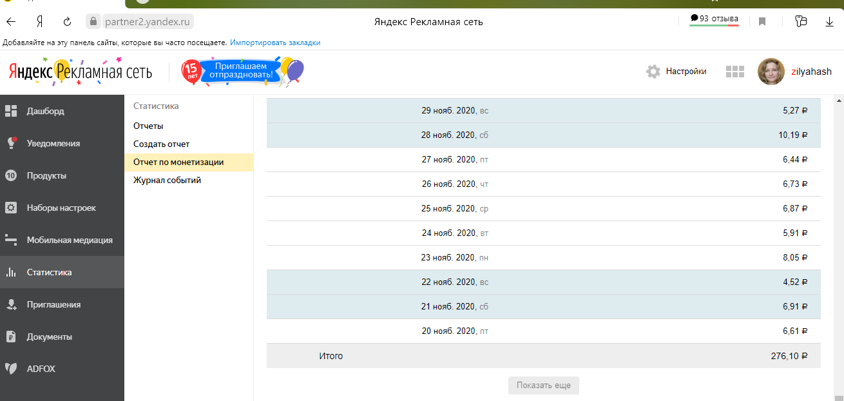844x401 pixels.
Task: Open the services grid icon
Action: pyautogui.click(x=735, y=72)
